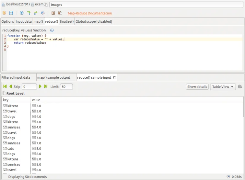Click value 3.0 in first kittens row

point(39,106)
